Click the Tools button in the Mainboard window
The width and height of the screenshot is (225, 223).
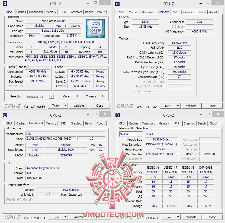(56, 217)
